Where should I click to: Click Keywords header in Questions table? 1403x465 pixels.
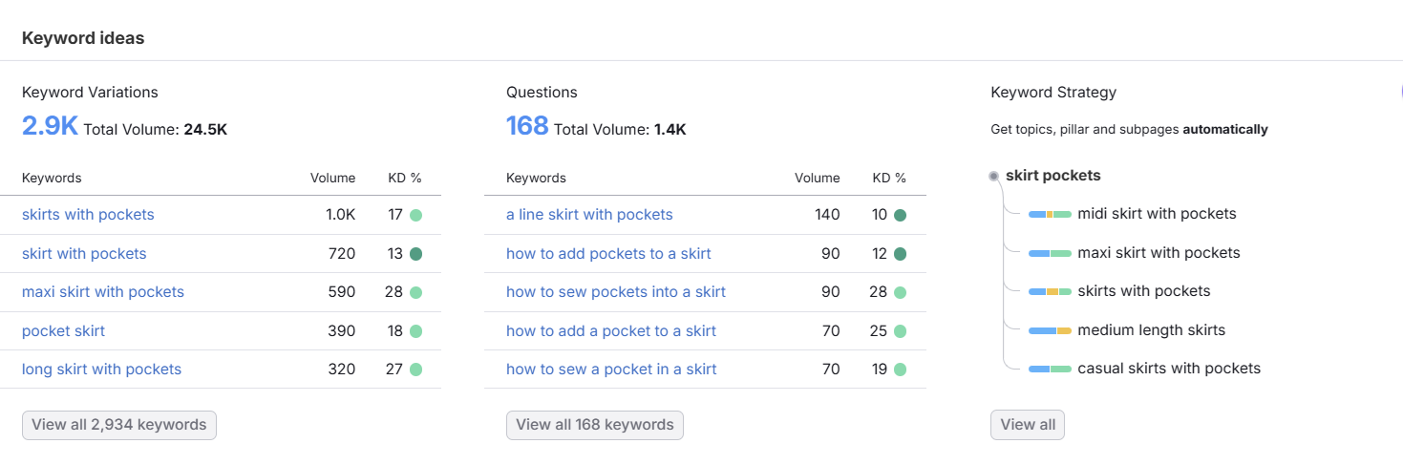536,178
